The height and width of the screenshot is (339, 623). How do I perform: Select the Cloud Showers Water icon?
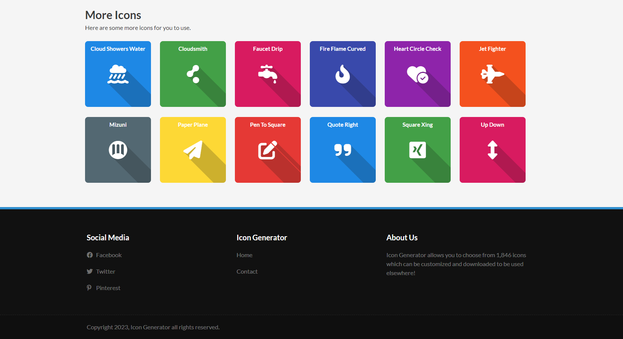[118, 74]
